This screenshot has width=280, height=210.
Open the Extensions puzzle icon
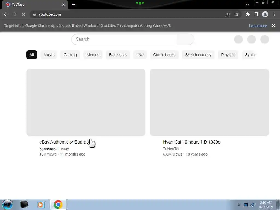(x=247, y=14)
